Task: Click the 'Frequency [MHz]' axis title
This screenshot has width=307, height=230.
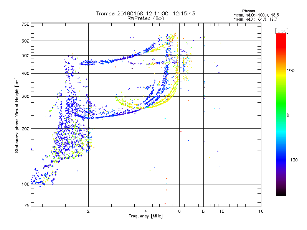Action: [x=145, y=216]
